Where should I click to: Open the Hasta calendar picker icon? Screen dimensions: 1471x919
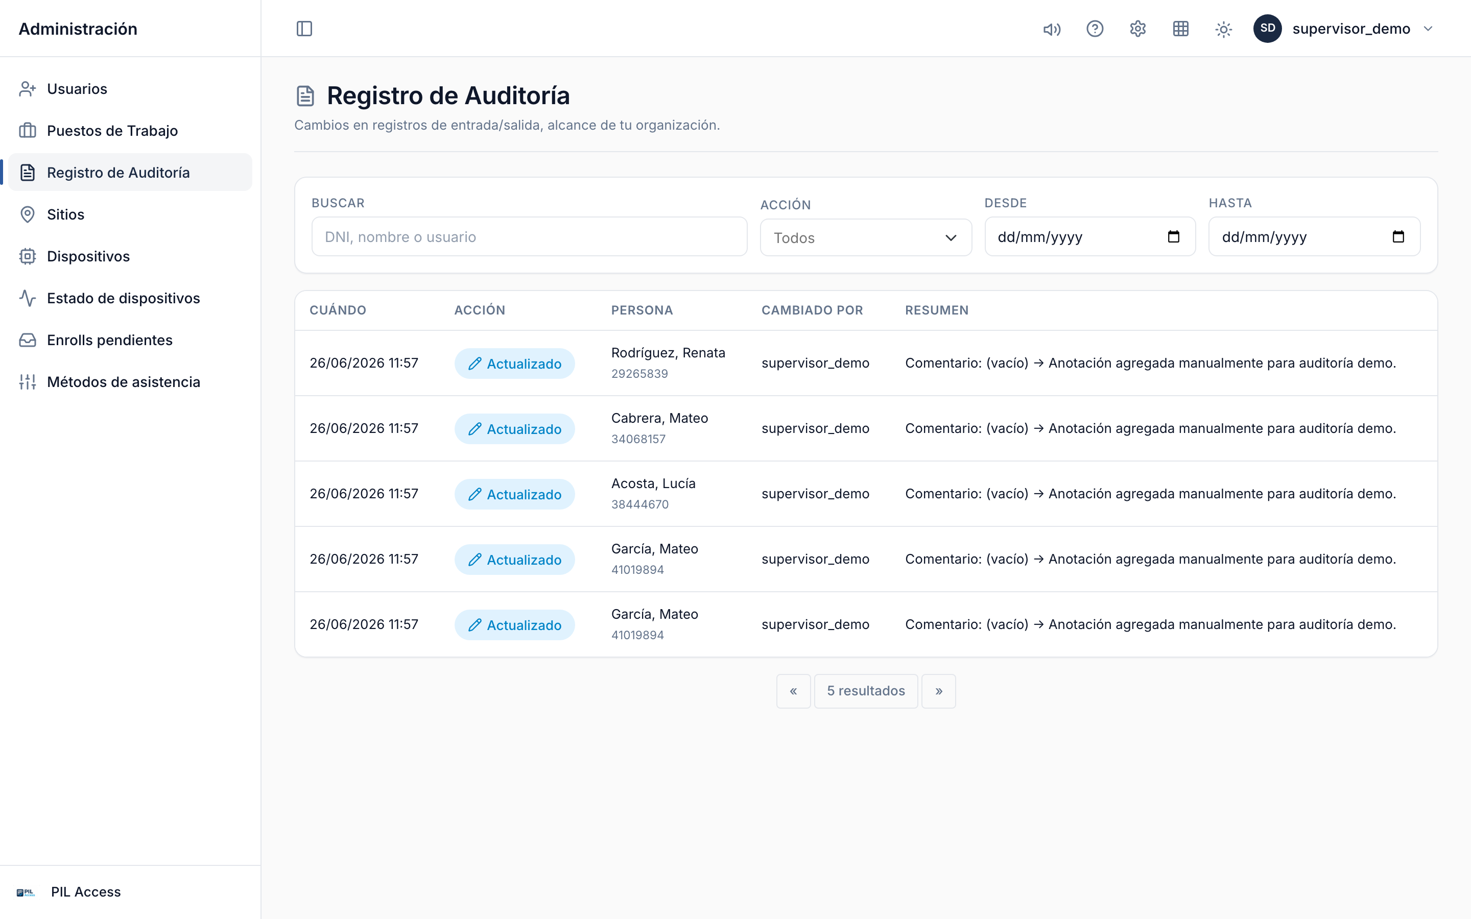[x=1398, y=237]
